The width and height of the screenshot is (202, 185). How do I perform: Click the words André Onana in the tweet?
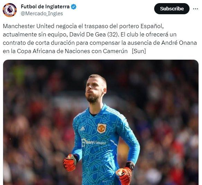[179, 43]
